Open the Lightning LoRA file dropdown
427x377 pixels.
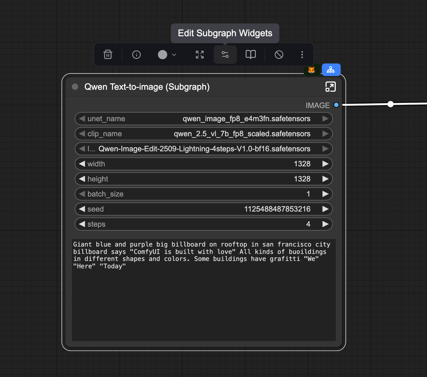tap(204, 149)
